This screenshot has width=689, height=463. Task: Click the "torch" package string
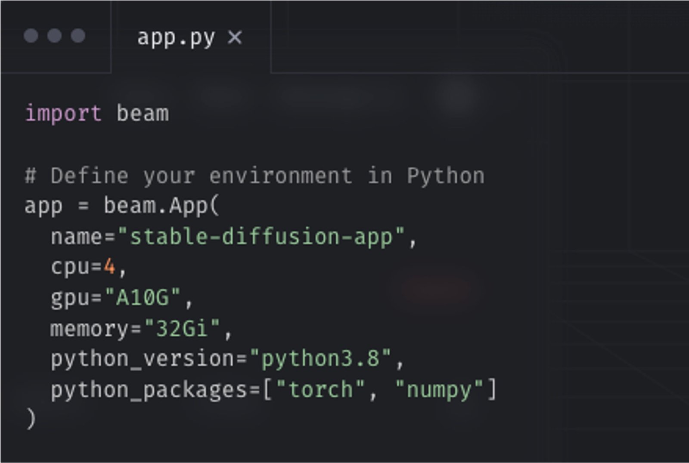(x=320, y=389)
